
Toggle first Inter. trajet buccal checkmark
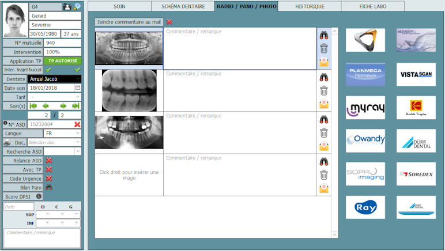click(48, 70)
